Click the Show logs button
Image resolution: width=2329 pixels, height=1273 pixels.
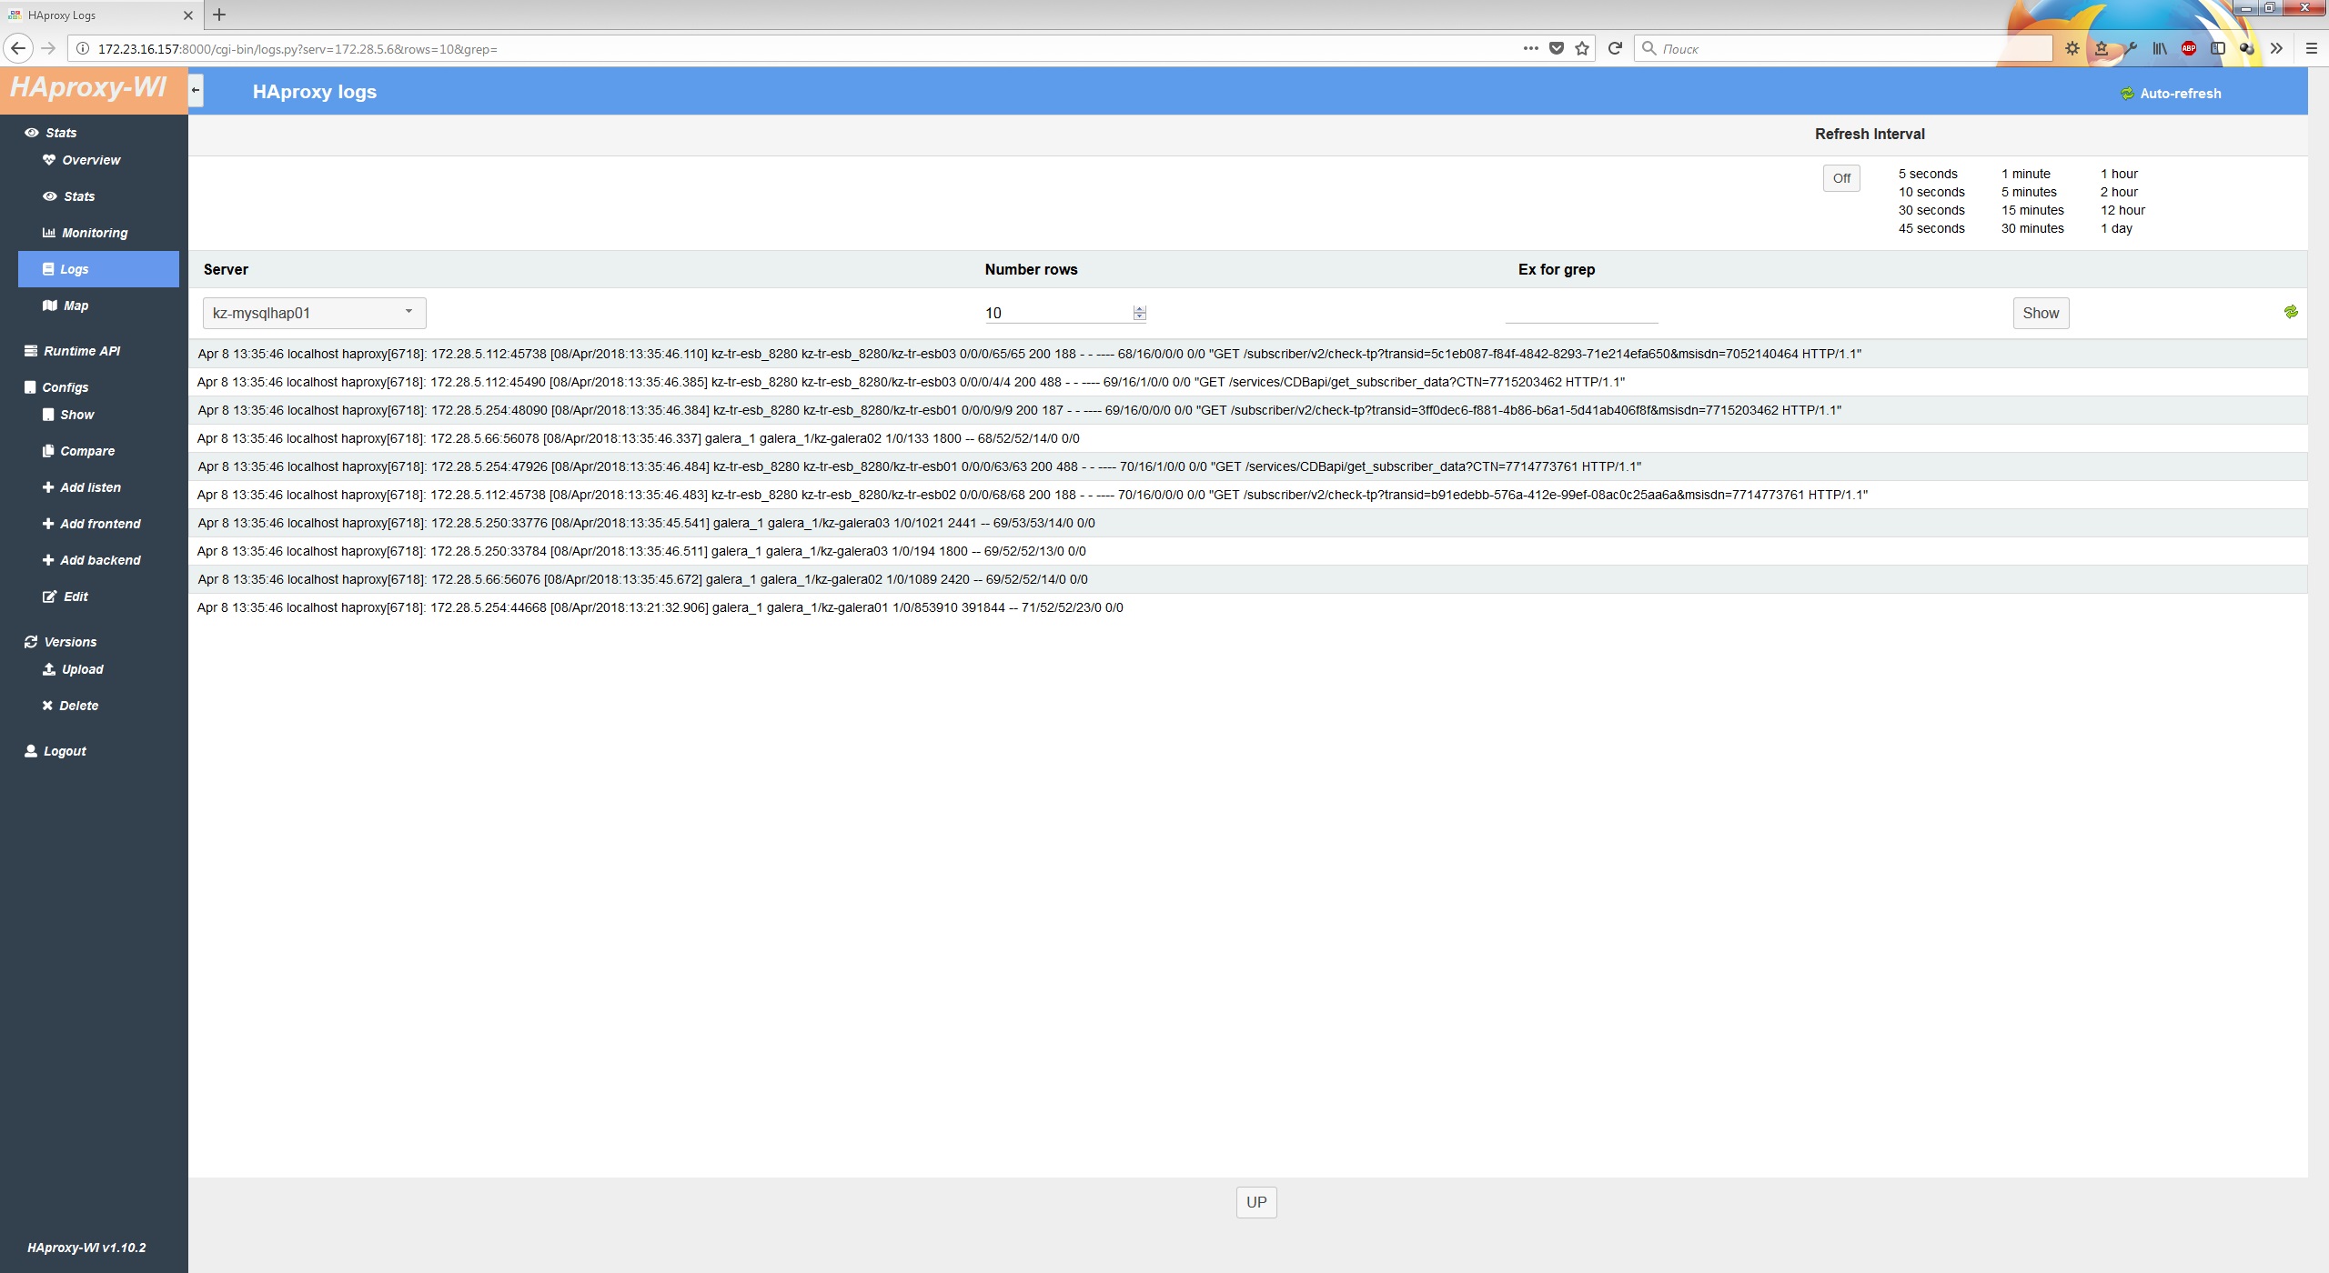click(2041, 313)
